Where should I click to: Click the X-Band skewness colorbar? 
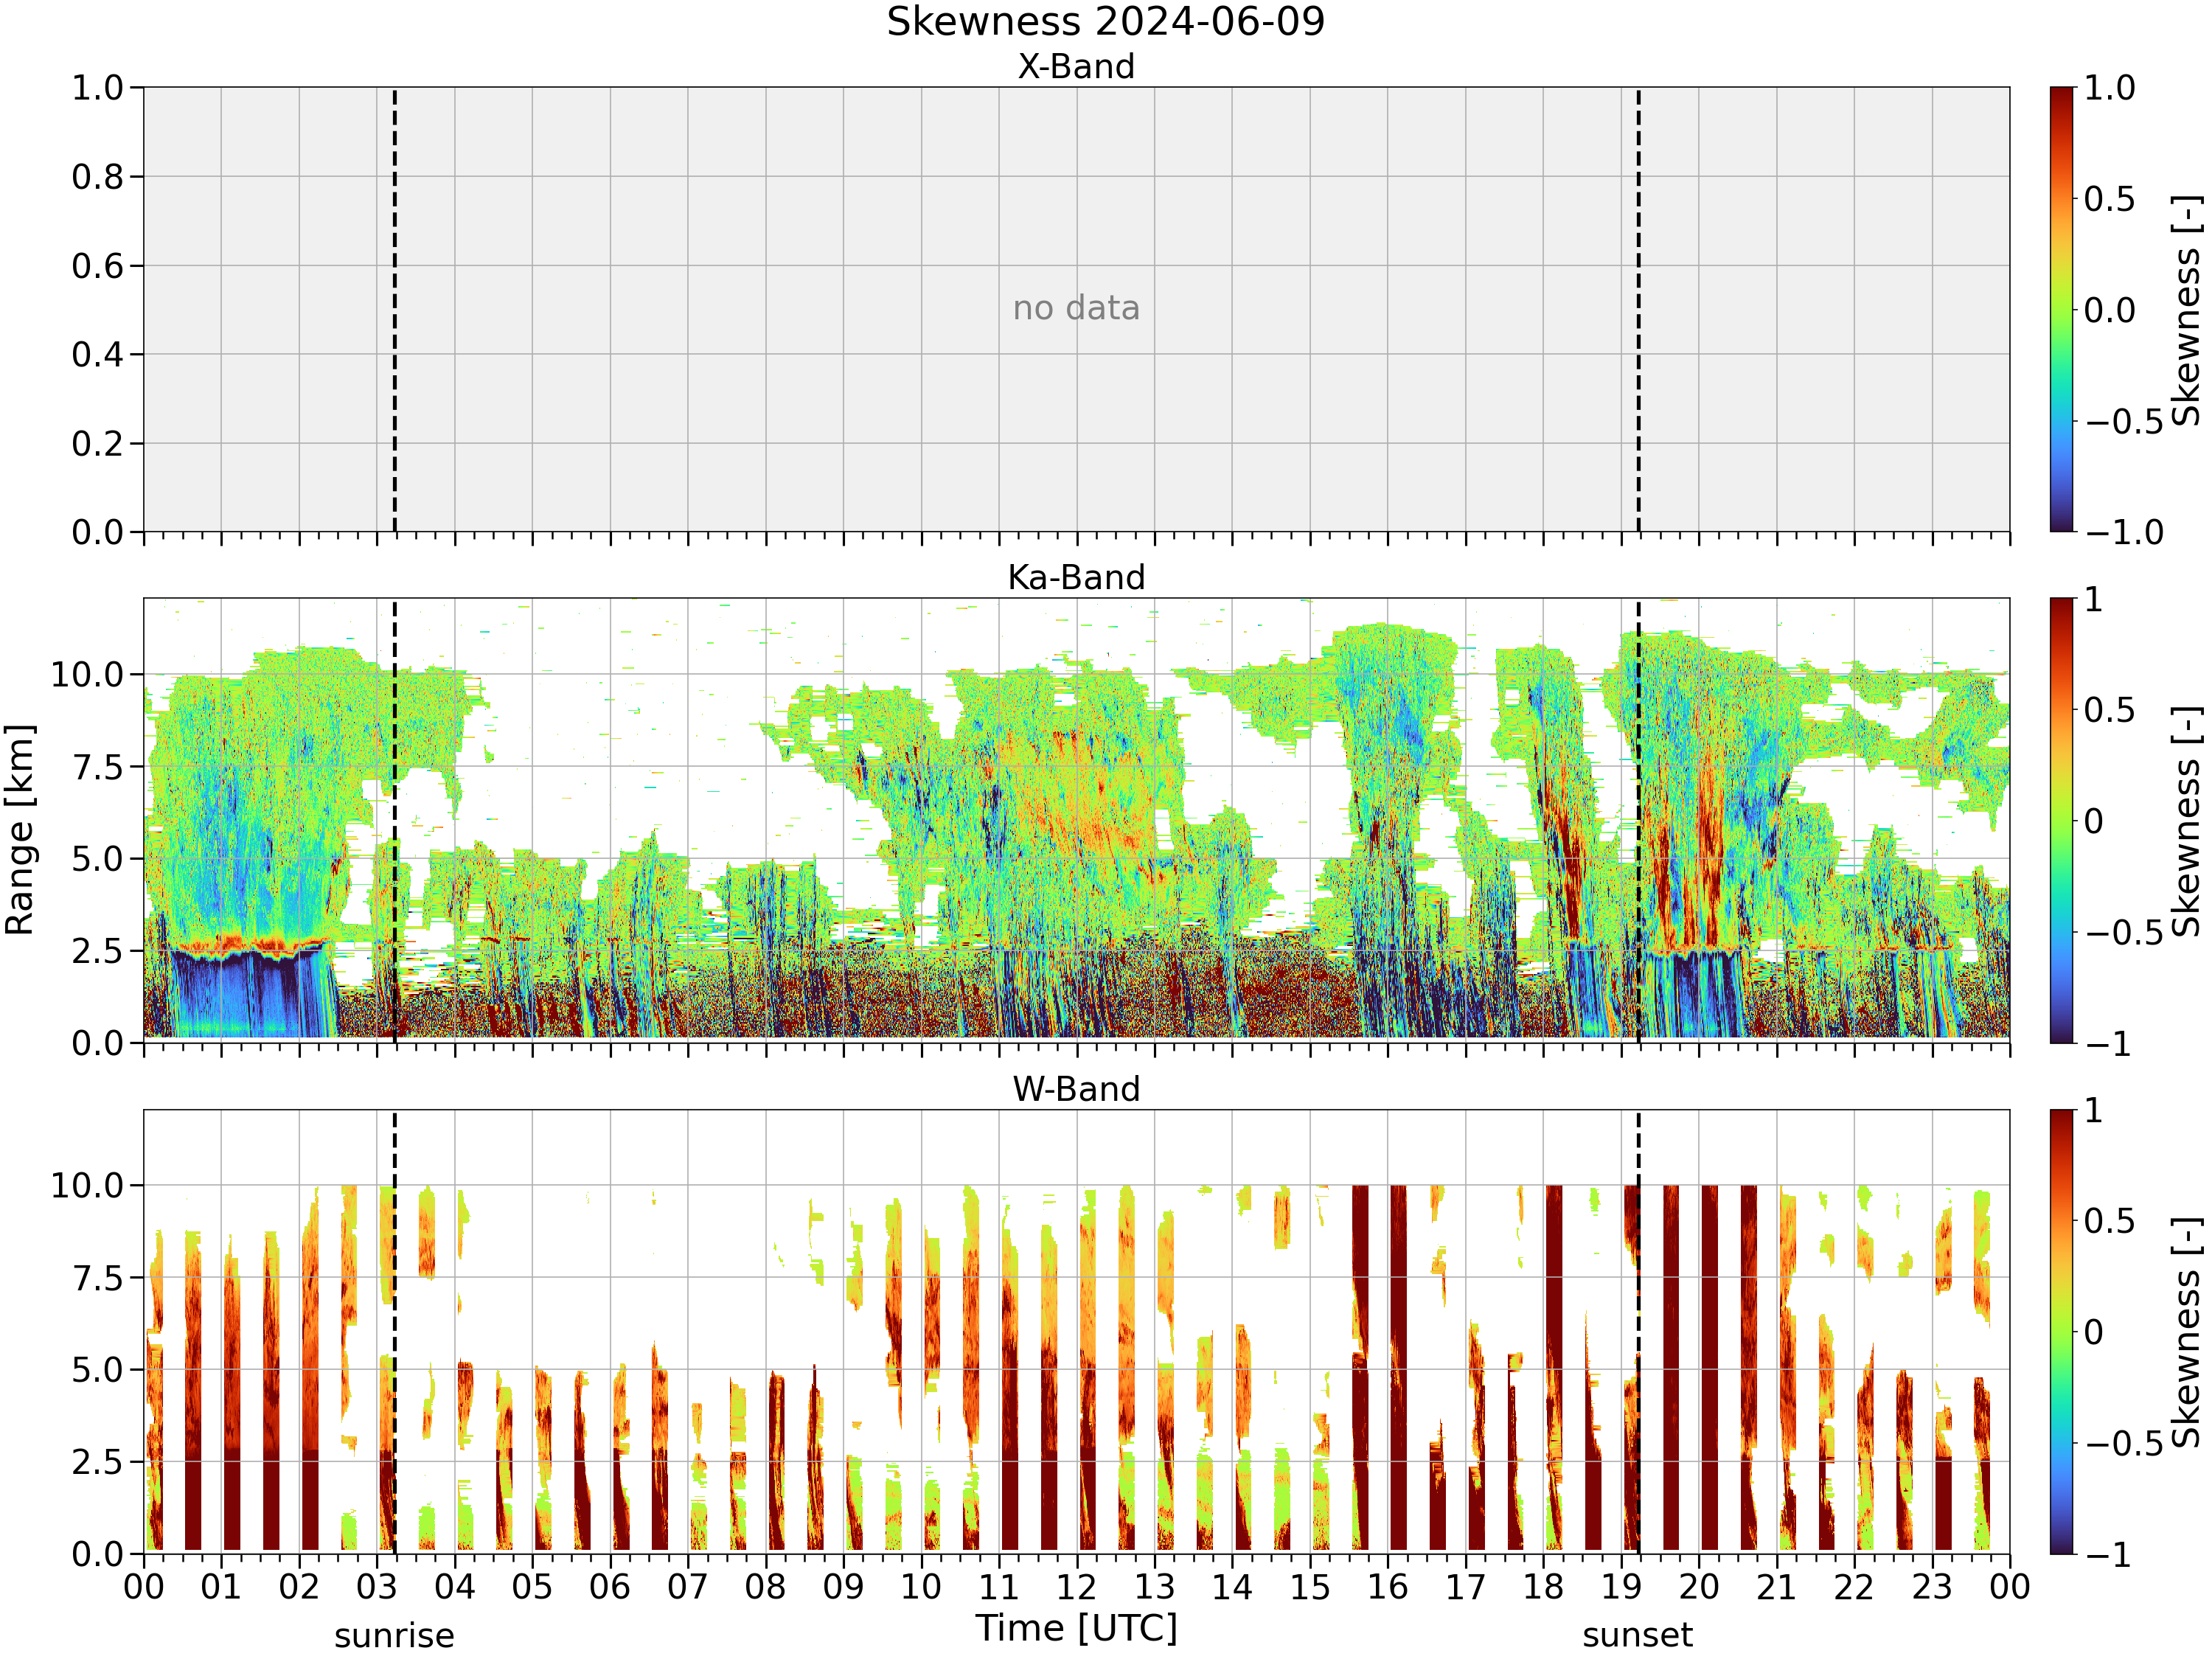point(2062,309)
